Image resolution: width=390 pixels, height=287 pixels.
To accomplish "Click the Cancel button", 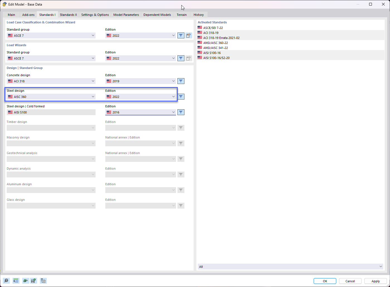I will [350, 281].
